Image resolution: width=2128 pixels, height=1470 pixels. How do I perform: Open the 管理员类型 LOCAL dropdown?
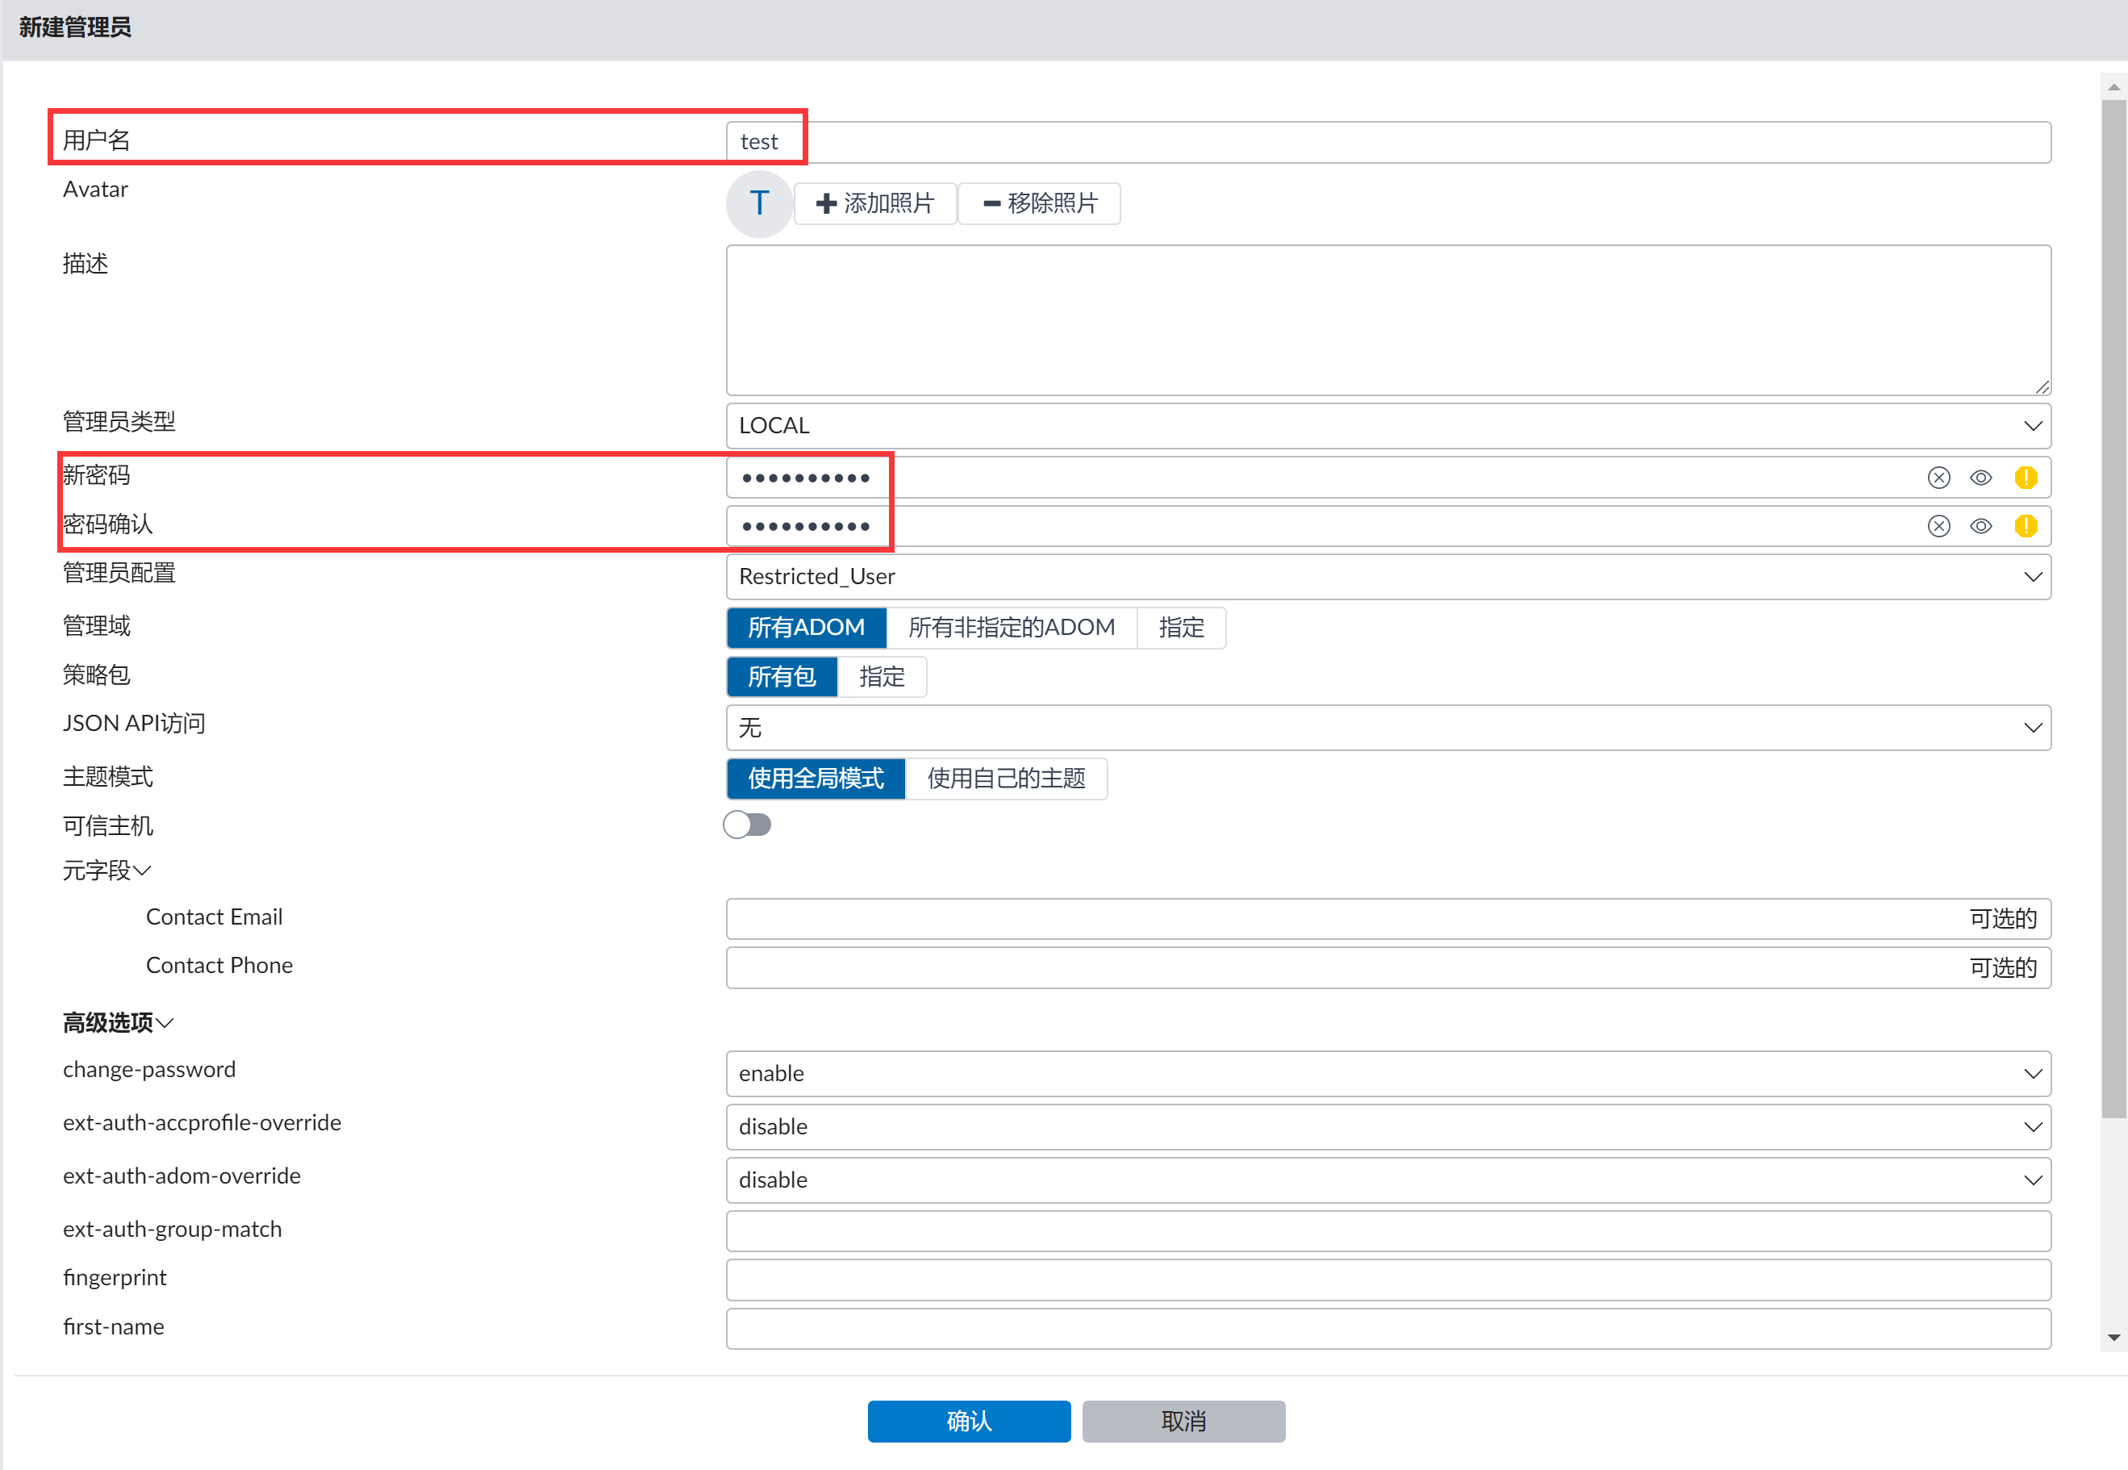[x=1387, y=425]
